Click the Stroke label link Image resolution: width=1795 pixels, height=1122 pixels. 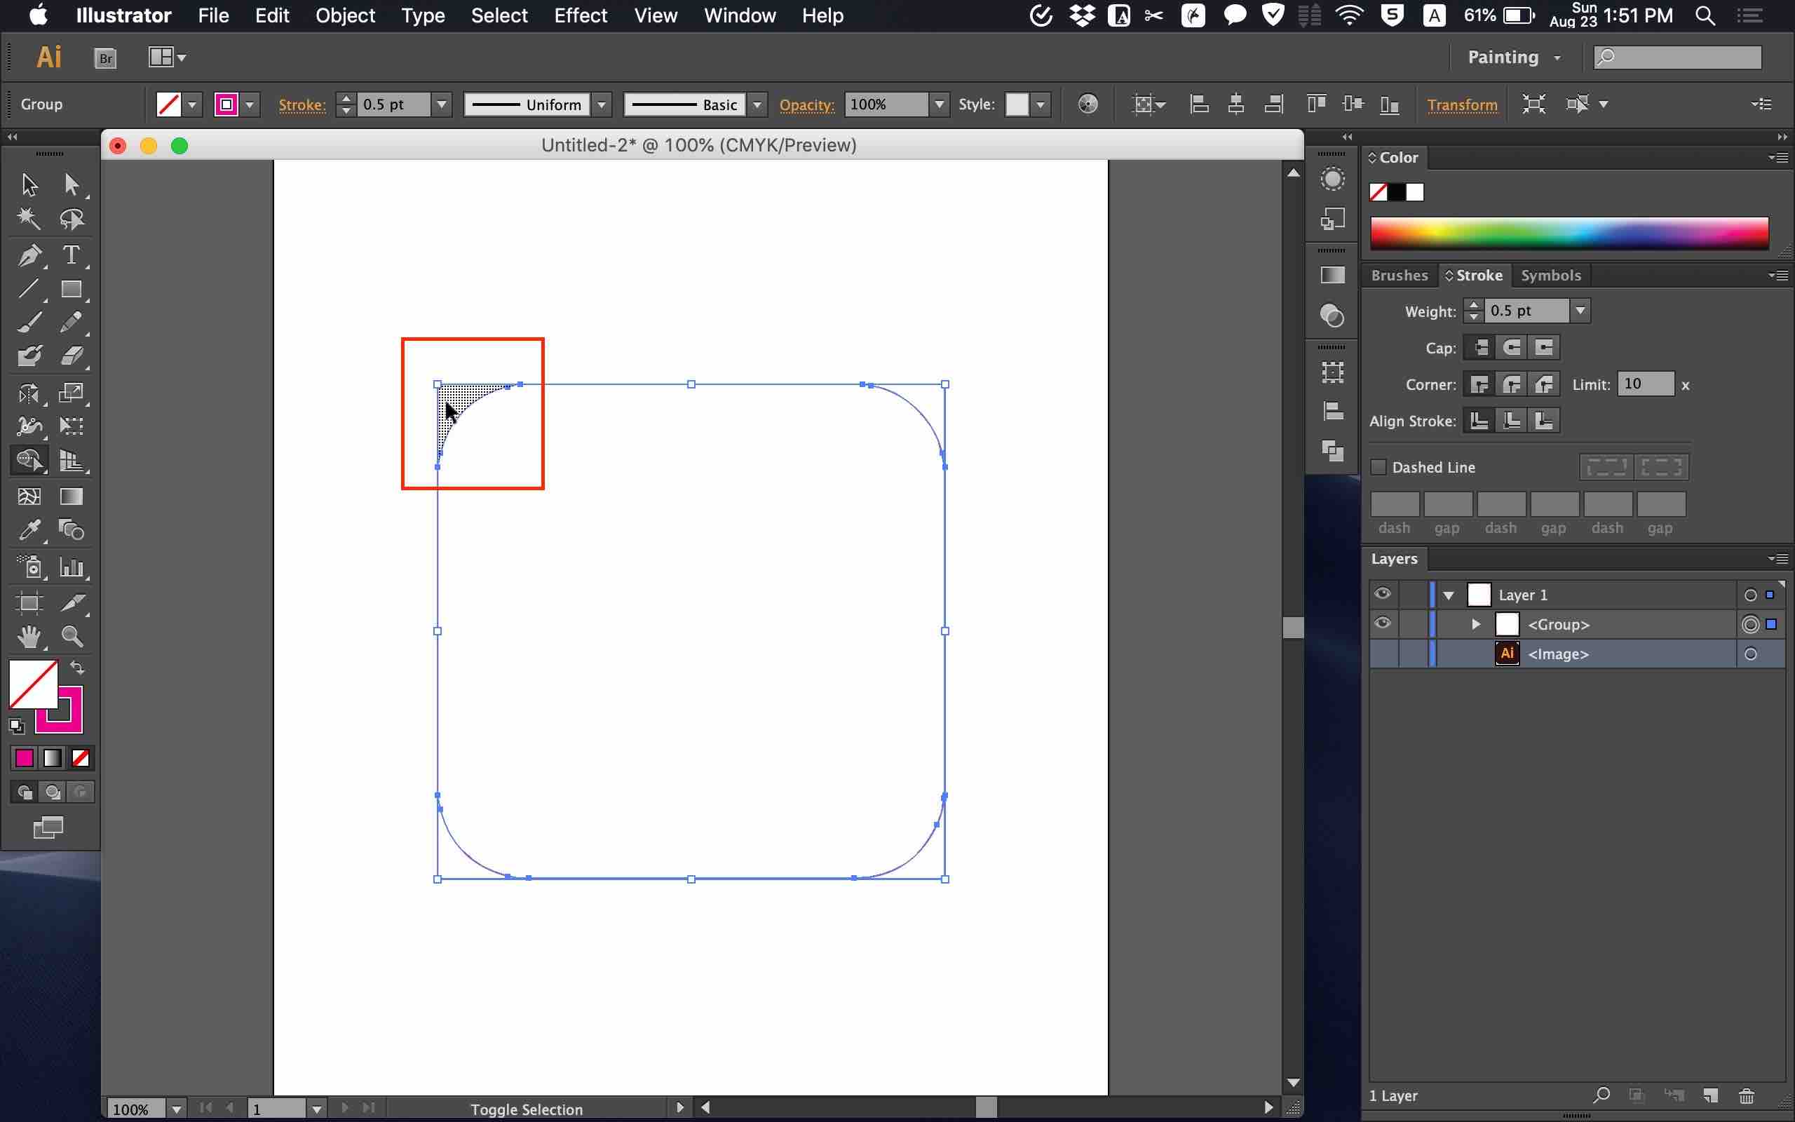point(301,104)
